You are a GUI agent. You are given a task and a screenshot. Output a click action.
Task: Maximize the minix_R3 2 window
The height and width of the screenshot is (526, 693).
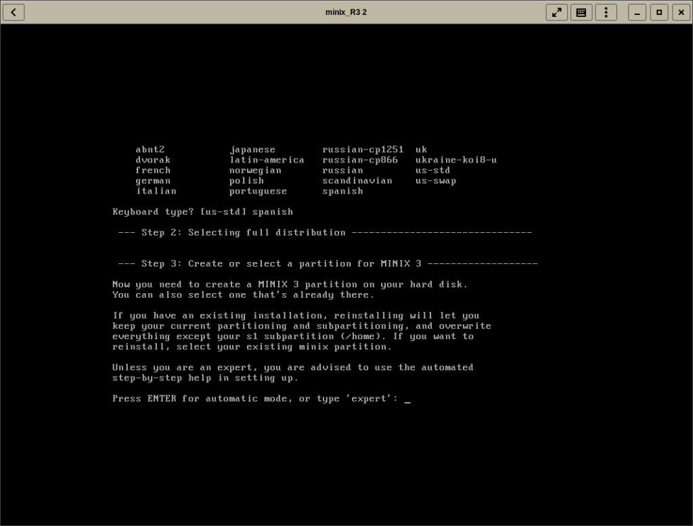coord(659,12)
